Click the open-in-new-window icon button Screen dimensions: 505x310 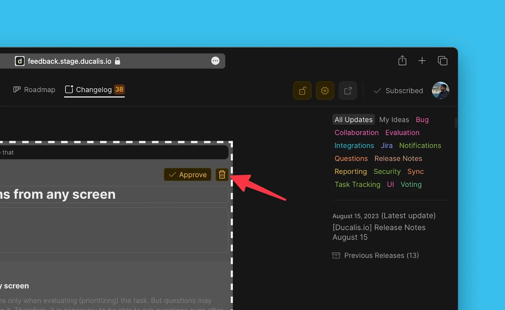point(348,91)
